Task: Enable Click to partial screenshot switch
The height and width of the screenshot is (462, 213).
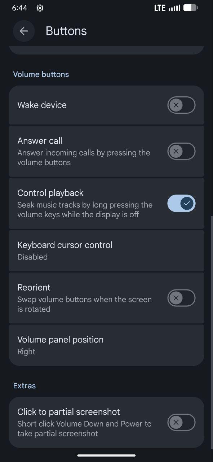Action: [181, 422]
